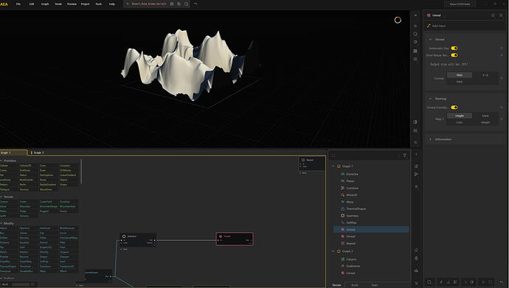Select the red-outlined Unreal node on canvas

click(x=235, y=239)
